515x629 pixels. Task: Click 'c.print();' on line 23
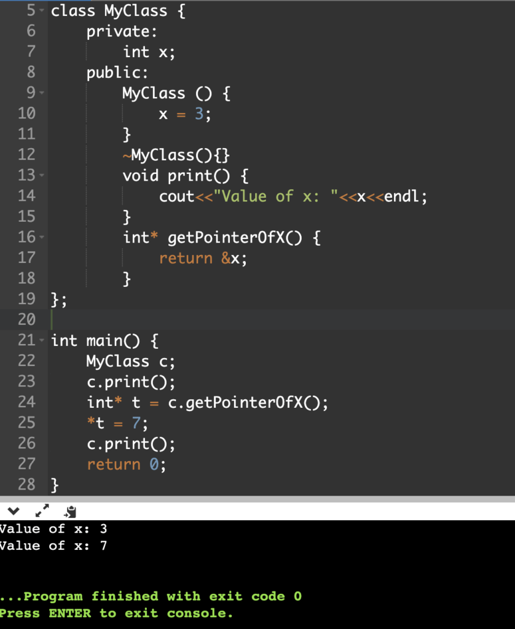[131, 382]
